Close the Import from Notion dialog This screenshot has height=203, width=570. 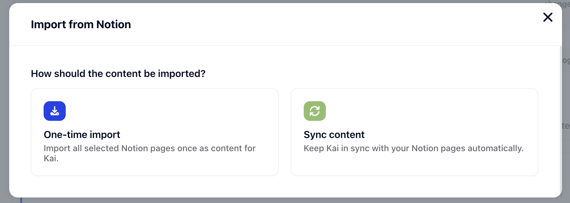click(x=548, y=17)
